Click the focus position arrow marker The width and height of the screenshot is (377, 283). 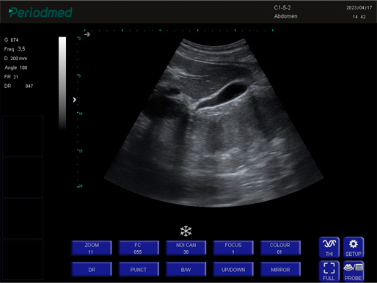coord(75,100)
